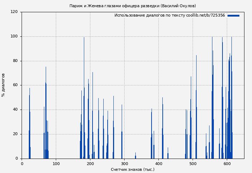Click the y-axis tick label 60

15,85
